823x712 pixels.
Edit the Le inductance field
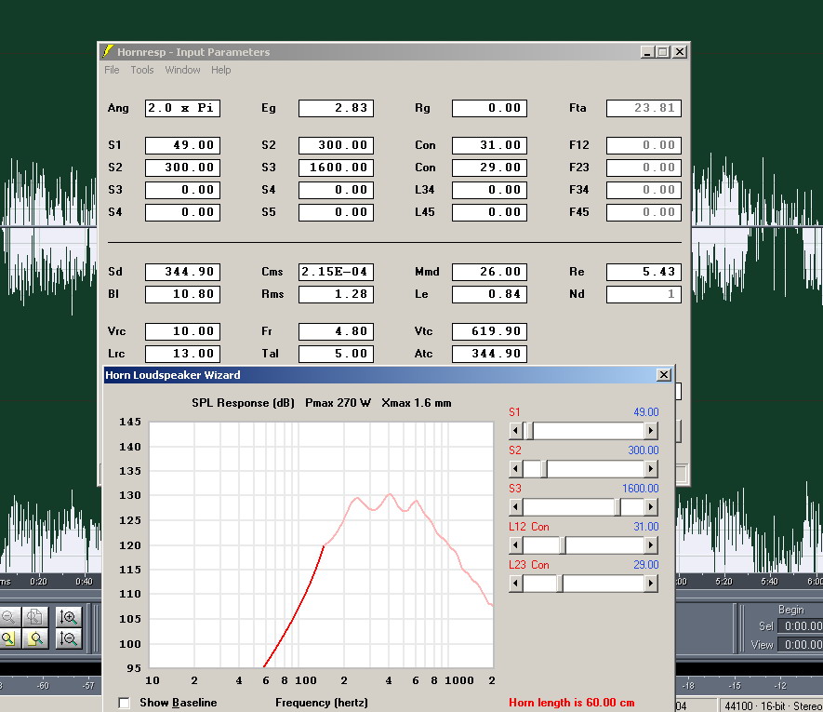(x=489, y=294)
